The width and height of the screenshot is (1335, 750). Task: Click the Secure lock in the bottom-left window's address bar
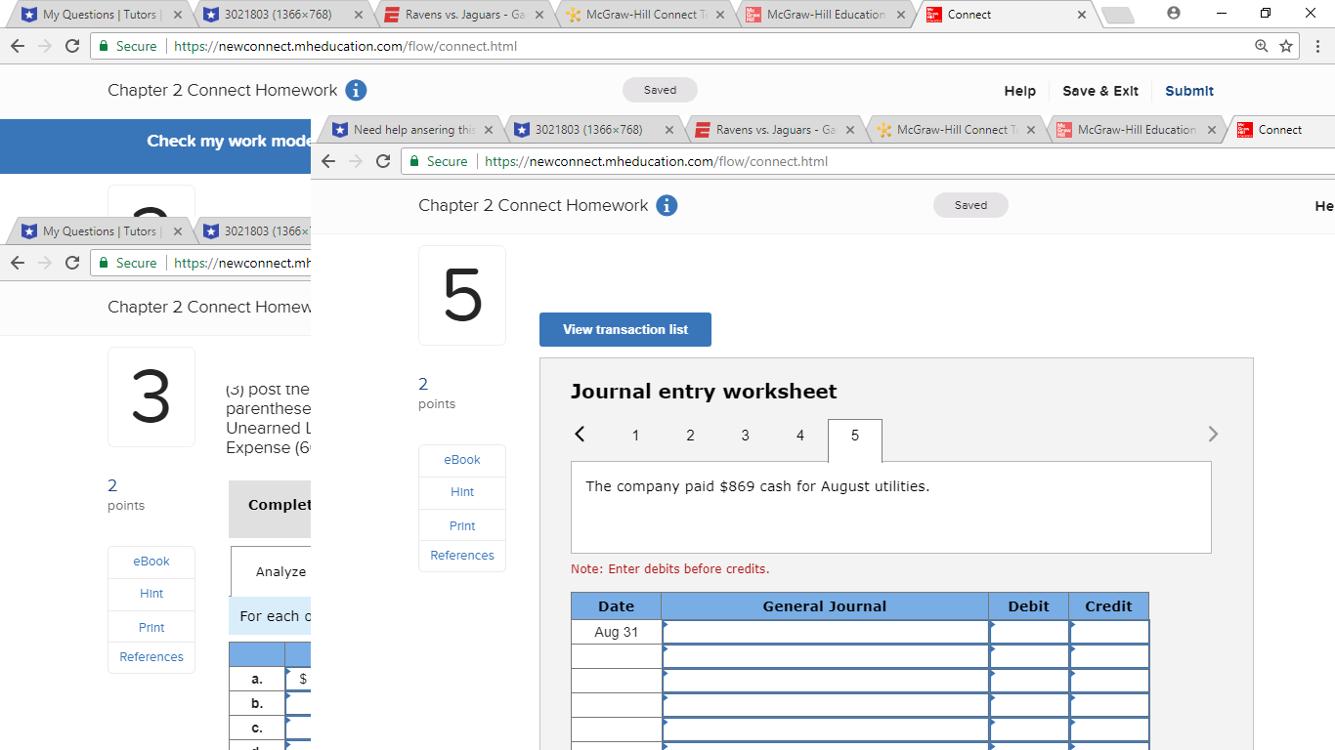[x=105, y=263]
